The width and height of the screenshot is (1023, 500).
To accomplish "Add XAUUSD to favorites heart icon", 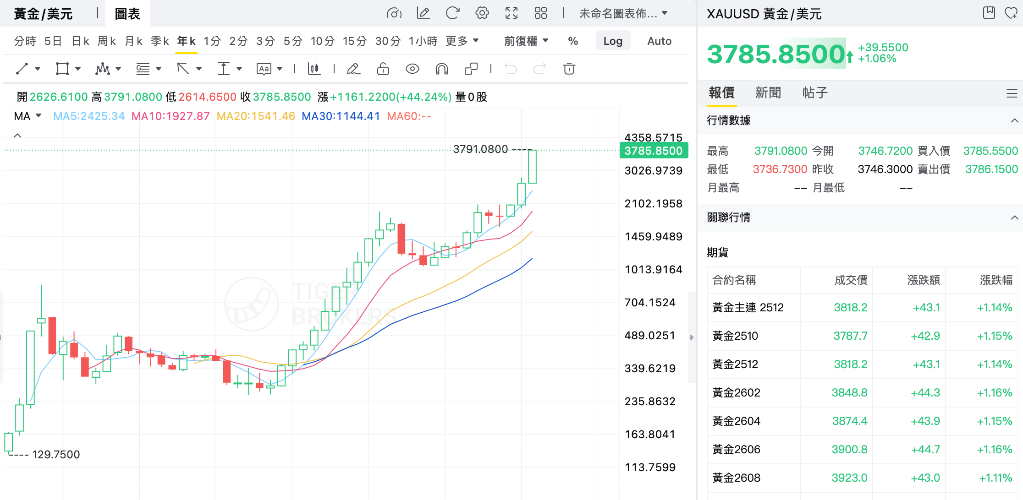I will pos(1011,13).
